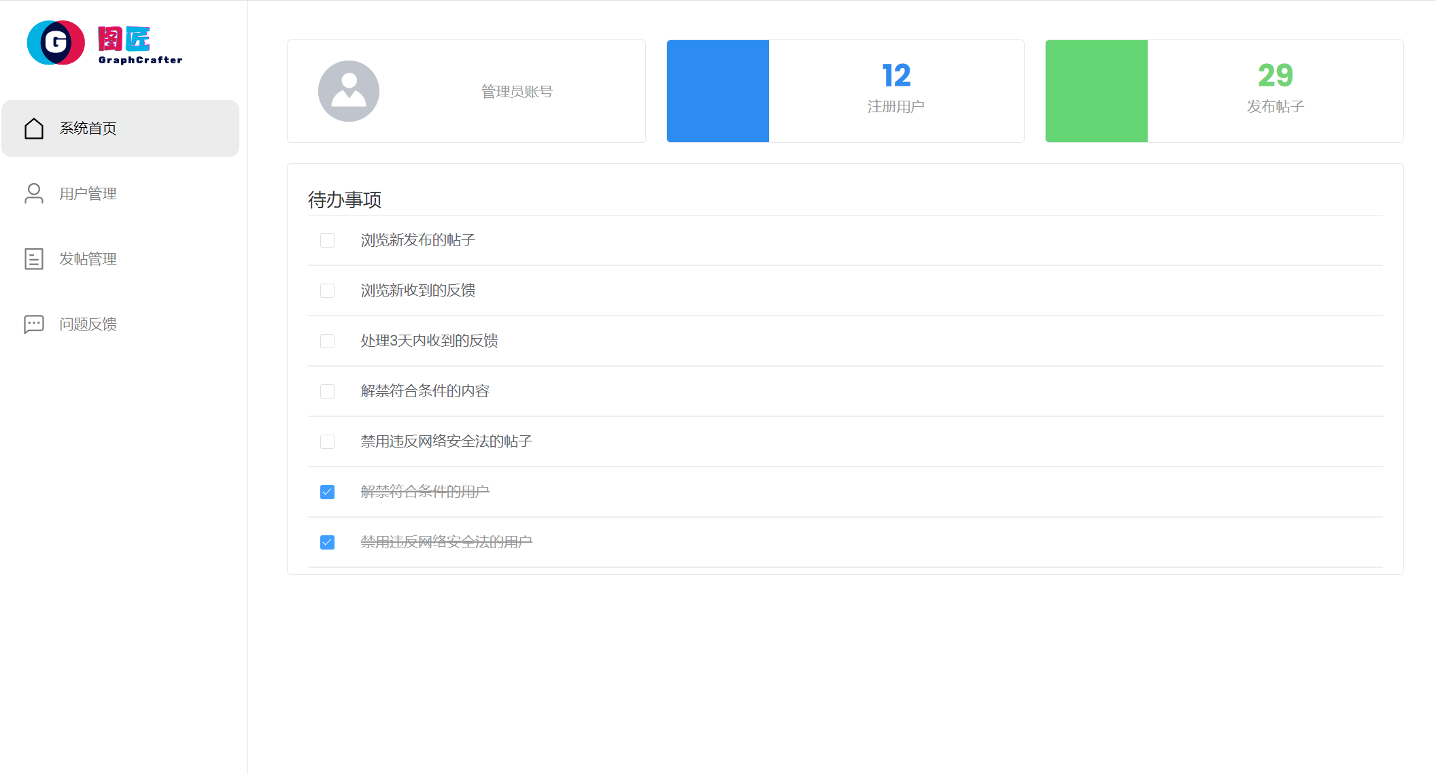The width and height of the screenshot is (1436, 774).
Task: Check the 浏览新发布的帖子 checkbox
Action: click(x=327, y=241)
